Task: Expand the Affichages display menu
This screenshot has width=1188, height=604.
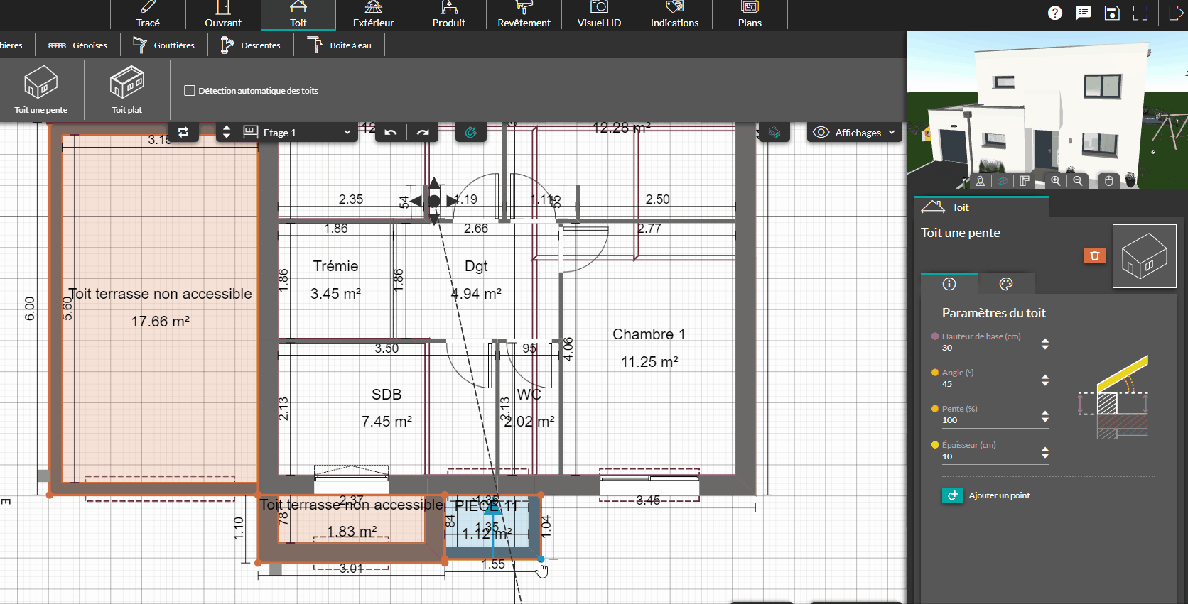Action: [855, 133]
